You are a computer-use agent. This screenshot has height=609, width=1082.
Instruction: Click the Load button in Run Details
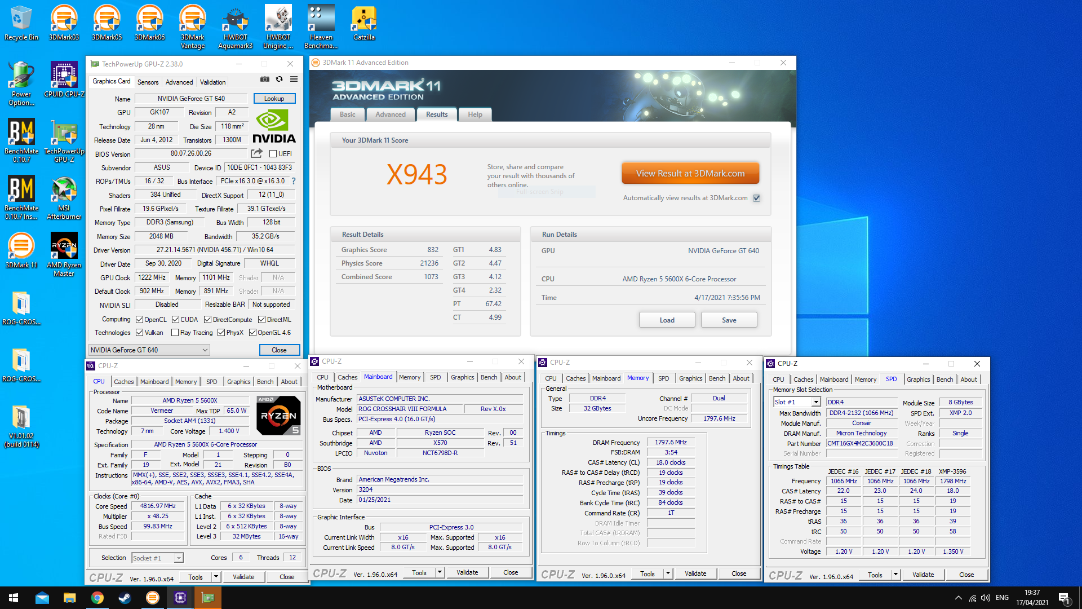click(667, 320)
